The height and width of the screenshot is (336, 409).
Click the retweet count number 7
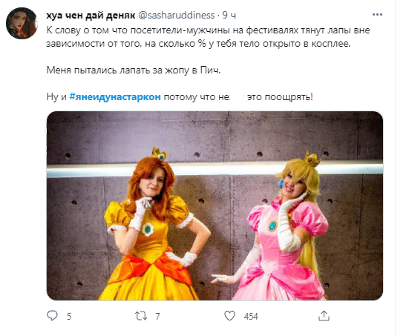click(157, 317)
